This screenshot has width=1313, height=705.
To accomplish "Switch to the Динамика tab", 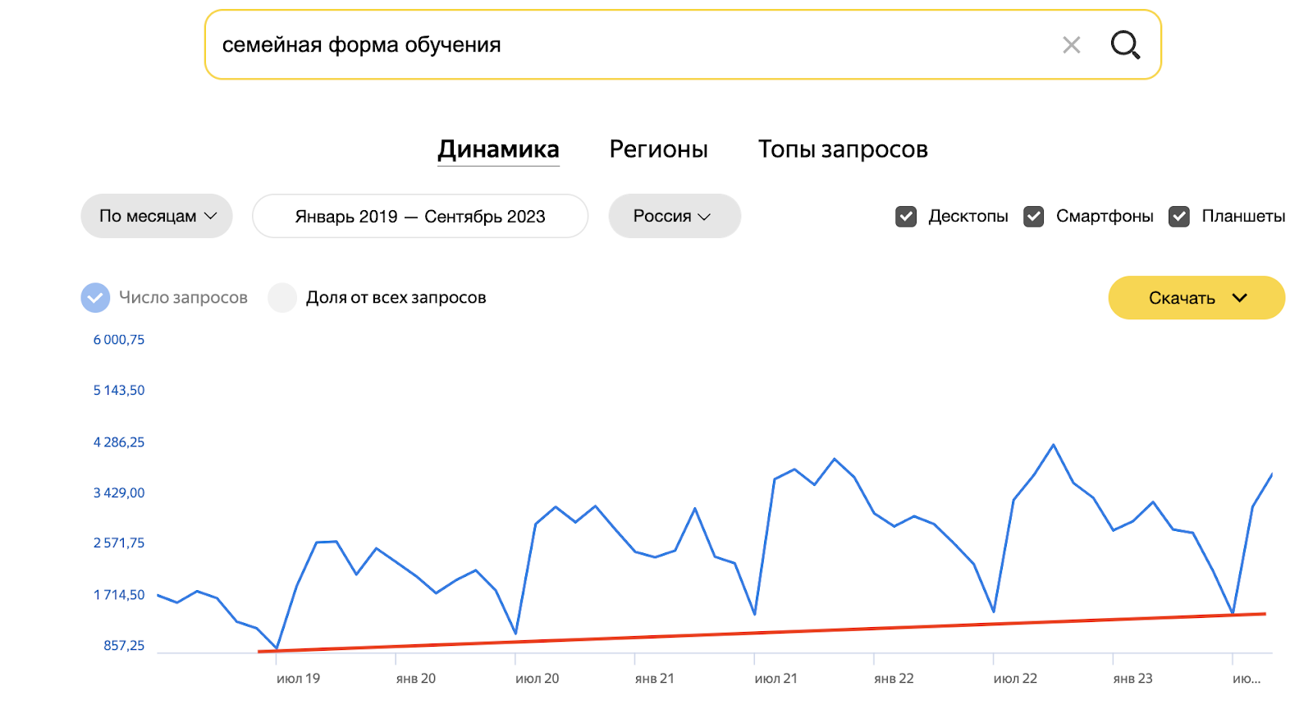I will click(x=498, y=149).
